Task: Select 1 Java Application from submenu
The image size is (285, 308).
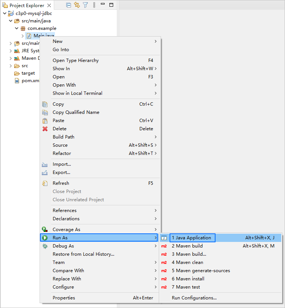Action: (192, 238)
